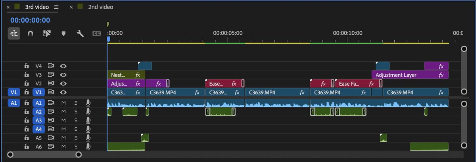476x162 pixels.
Task: Lock track V2 with its padlock
Action: [x=27, y=83]
